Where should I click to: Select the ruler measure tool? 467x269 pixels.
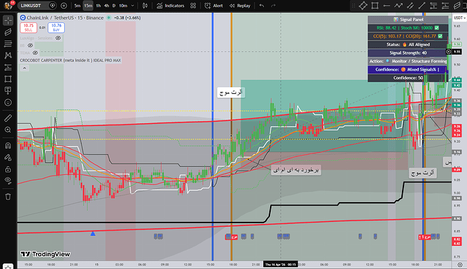[x=8, y=118]
